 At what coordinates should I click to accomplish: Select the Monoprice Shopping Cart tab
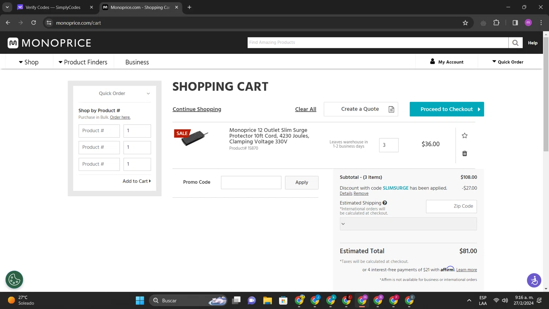(x=140, y=7)
